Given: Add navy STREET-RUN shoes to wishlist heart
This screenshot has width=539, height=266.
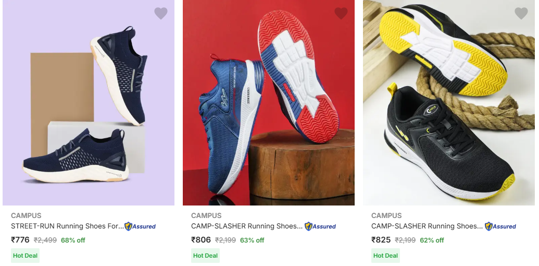Looking at the screenshot, I should [160, 14].
